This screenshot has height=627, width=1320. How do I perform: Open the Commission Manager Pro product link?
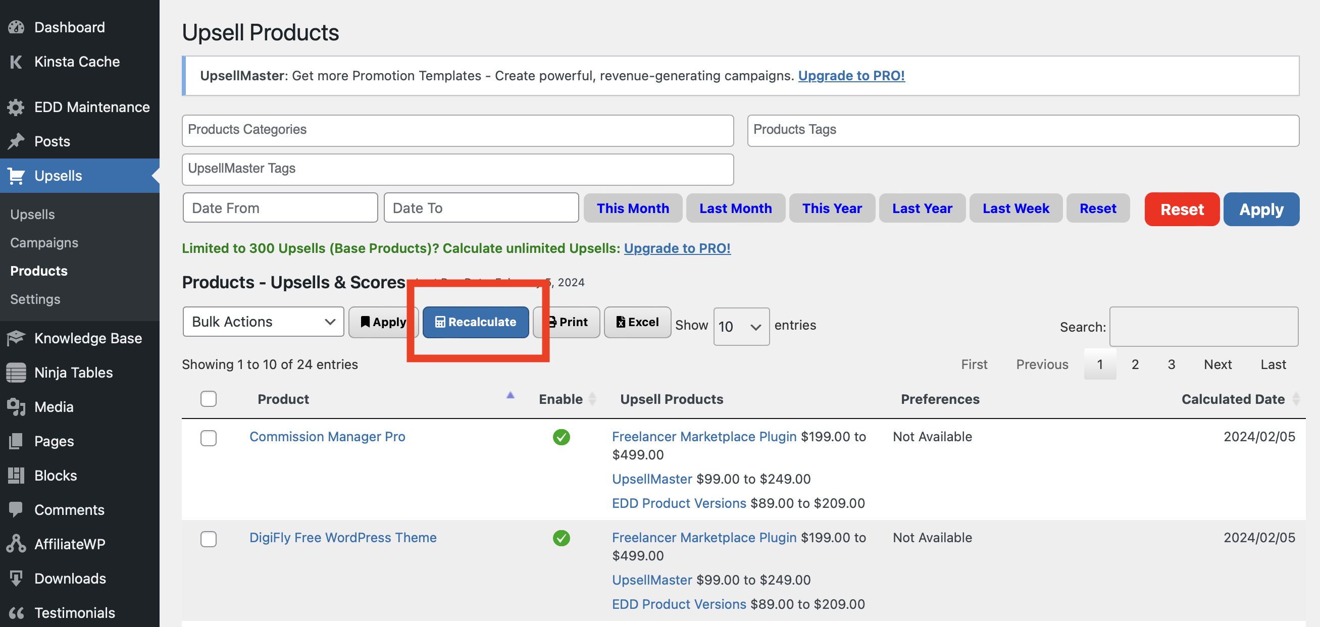pos(327,437)
